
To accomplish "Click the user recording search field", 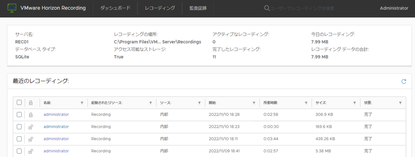I will 302,8.
